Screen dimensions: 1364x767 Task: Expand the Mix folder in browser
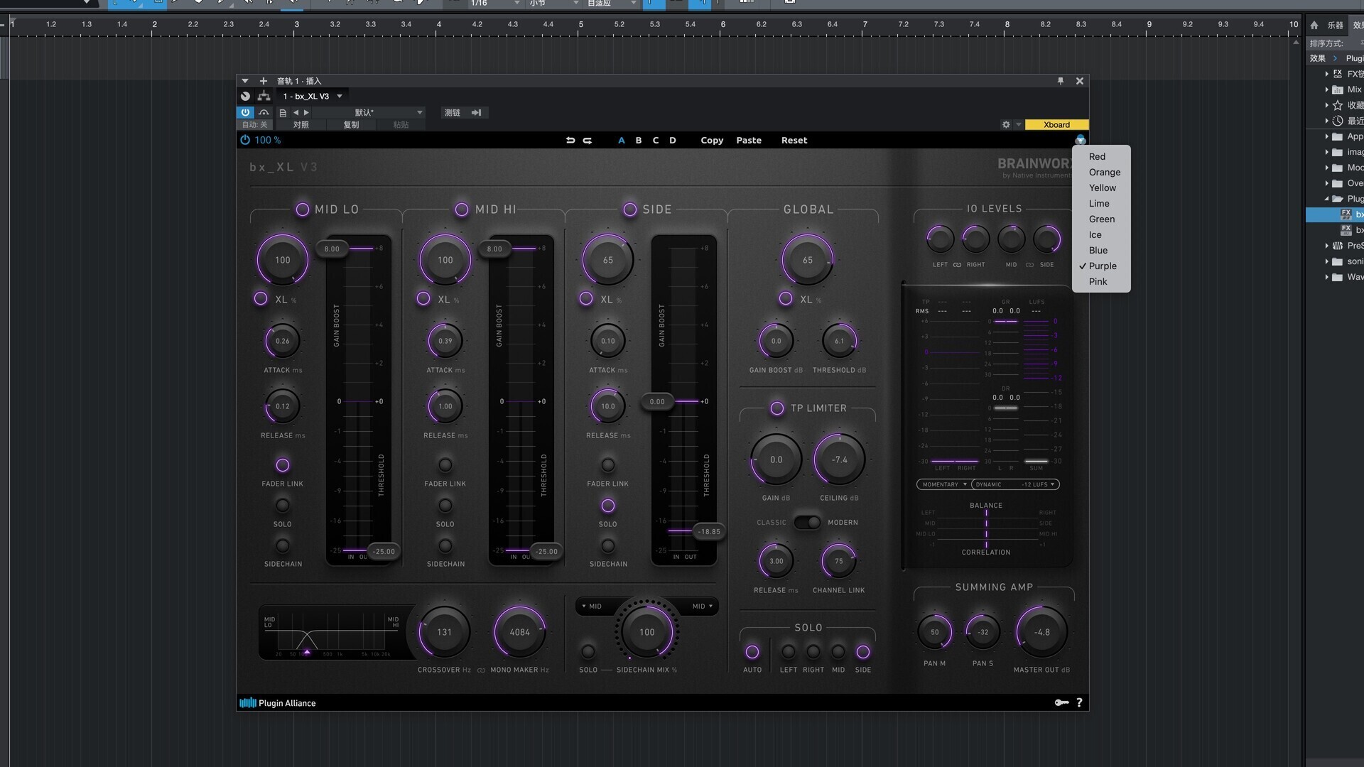coord(1326,89)
